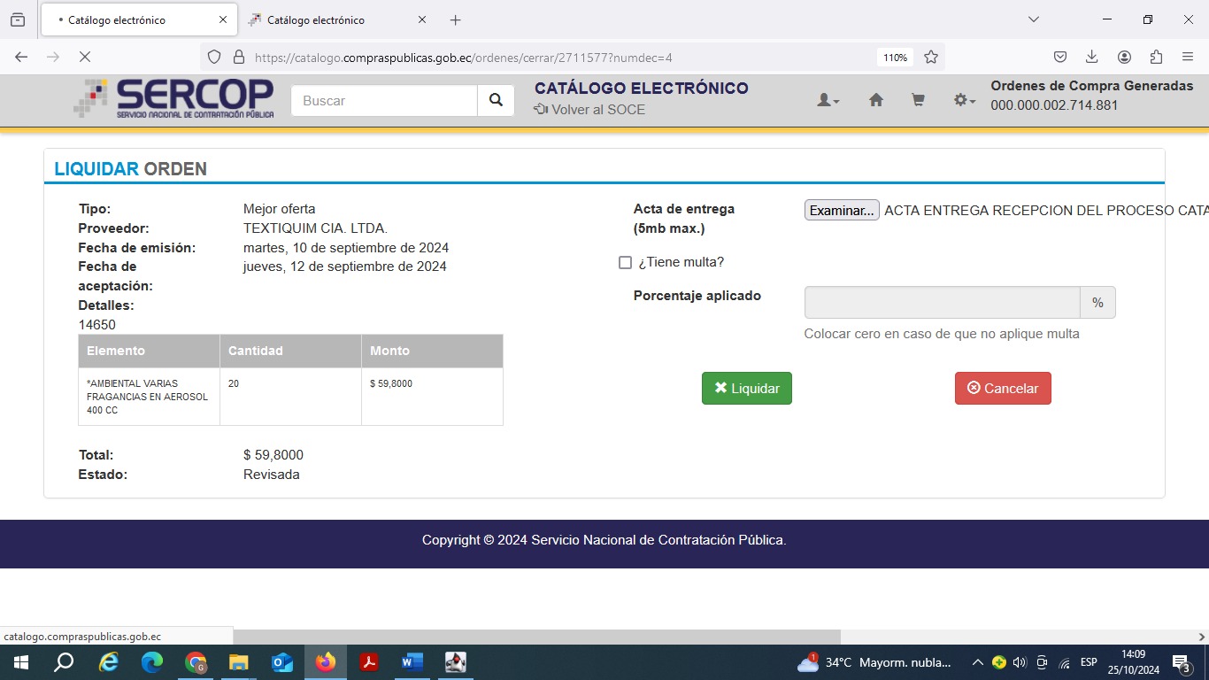The height and width of the screenshot is (680, 1209).
Task: Click the Porcentaje aplicado input field
Action: pyautogui.click(x=942, y=303)
